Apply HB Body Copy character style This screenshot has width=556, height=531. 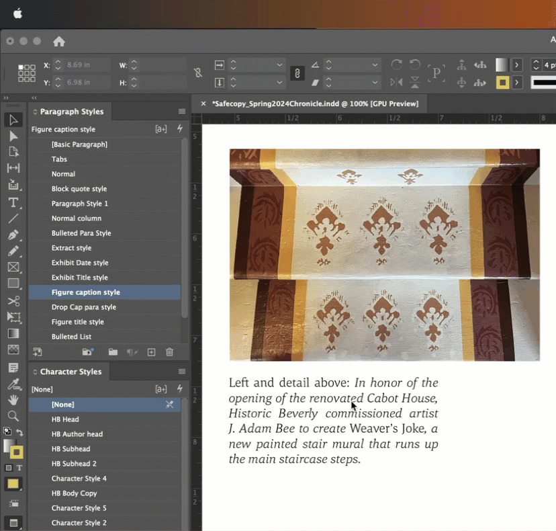coord(105,493)
